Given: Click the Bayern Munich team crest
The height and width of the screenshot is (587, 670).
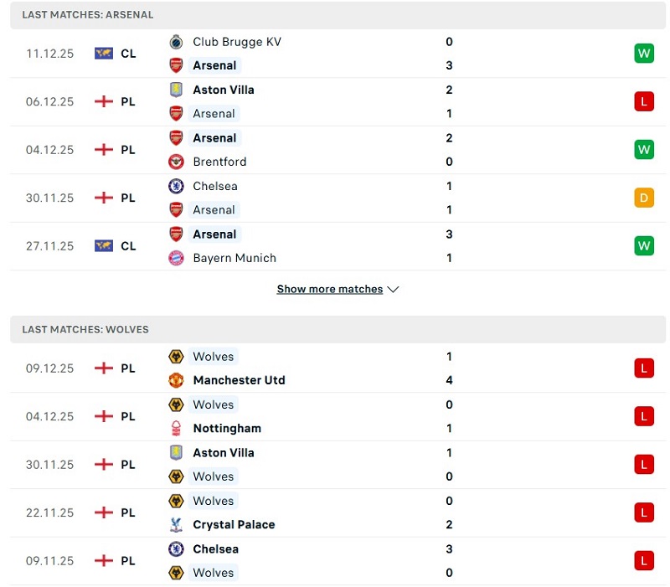Looking at the screenshot, I should pyautogui.click(x=177, y=258).
